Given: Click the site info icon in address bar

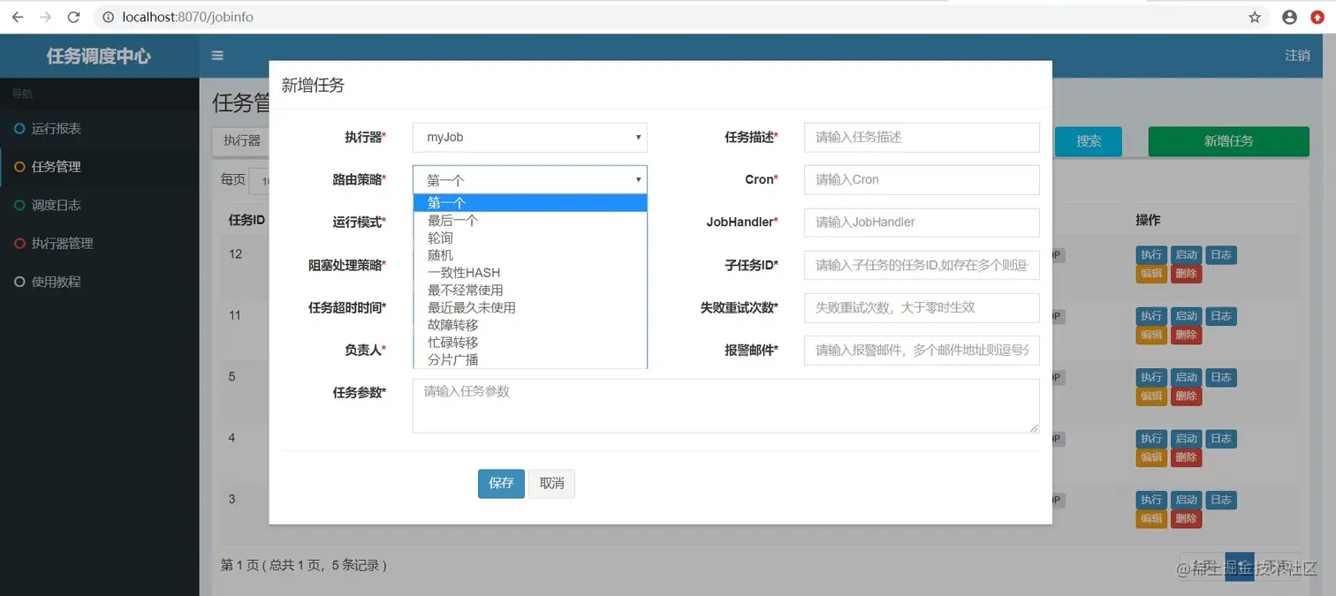Looking at the screenshot, I should click(107, 17).
